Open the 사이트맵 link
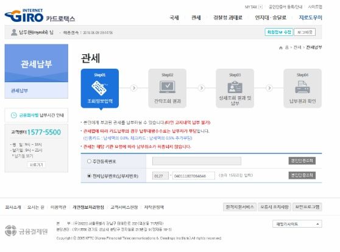 click(315, 7)
